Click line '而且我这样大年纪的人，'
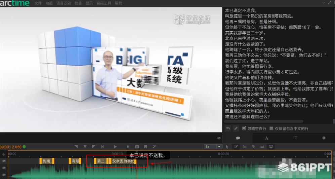This screenshot has height=179, width=335. click(x=247, y=111)
